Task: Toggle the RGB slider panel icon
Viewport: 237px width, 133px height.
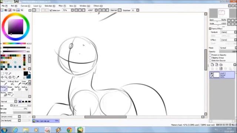Action: coord(6,10)
